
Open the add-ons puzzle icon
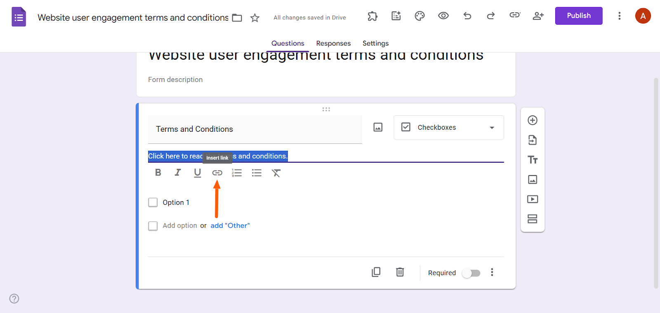[372, 16]
